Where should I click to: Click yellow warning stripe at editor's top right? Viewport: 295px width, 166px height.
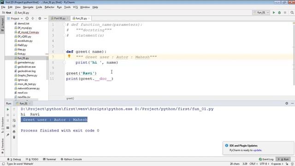pyautogui.click(x=294, y=23)
